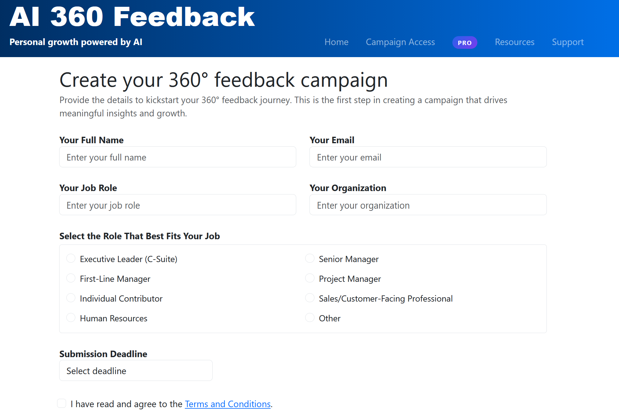The image size is (619, 413).
Task: Select Individual Contributor
Action: coord(71,298)
